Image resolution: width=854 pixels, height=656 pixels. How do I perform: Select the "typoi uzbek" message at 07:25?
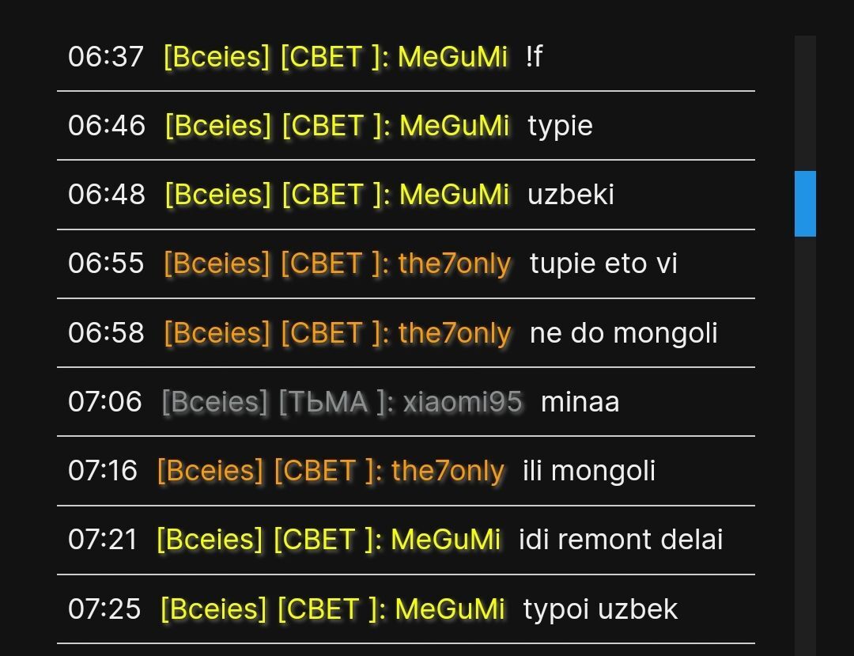600,609
